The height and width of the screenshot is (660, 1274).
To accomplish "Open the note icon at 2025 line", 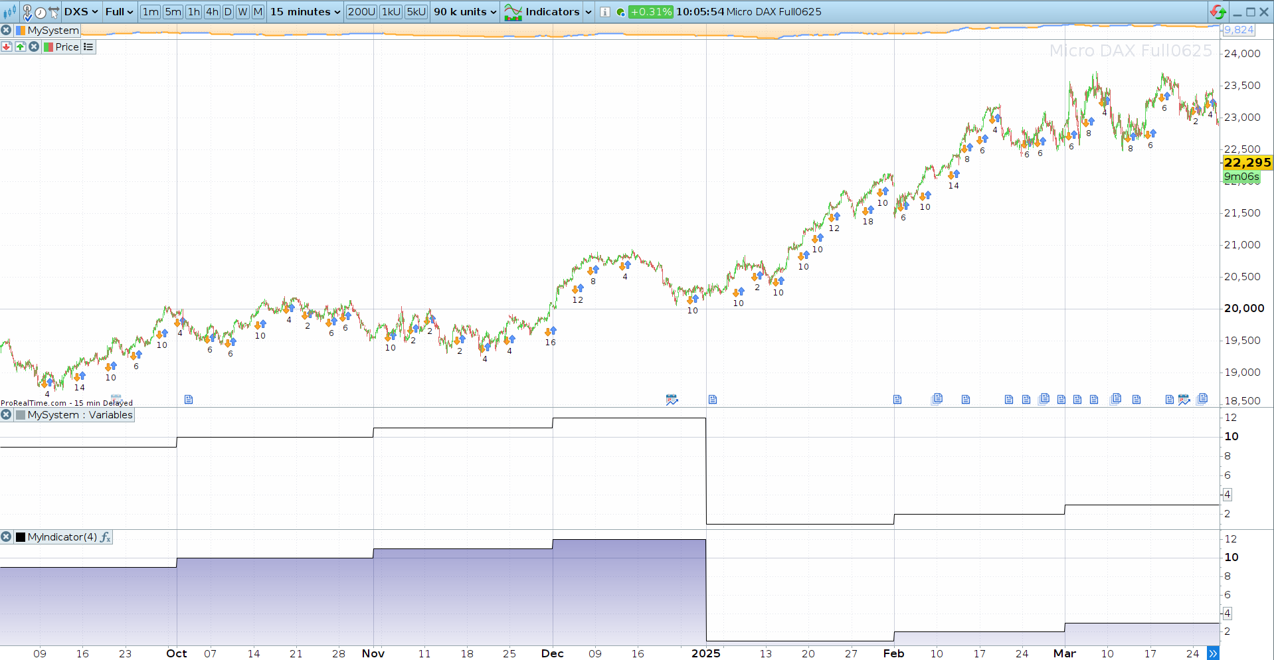I will pos(713,399).
